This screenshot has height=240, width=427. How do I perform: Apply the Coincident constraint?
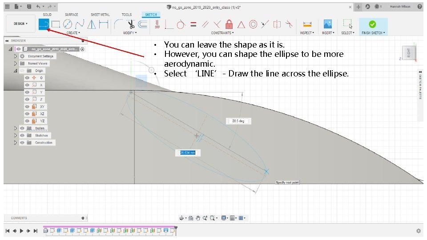point(169,24)
